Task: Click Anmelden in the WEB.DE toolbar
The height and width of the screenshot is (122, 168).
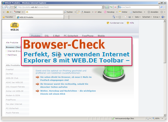Action: pos(153,12)
